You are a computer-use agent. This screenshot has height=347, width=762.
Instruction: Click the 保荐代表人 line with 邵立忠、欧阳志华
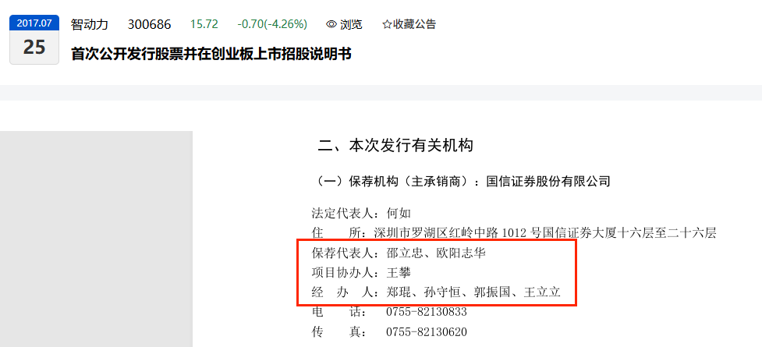tap(399, 253)
